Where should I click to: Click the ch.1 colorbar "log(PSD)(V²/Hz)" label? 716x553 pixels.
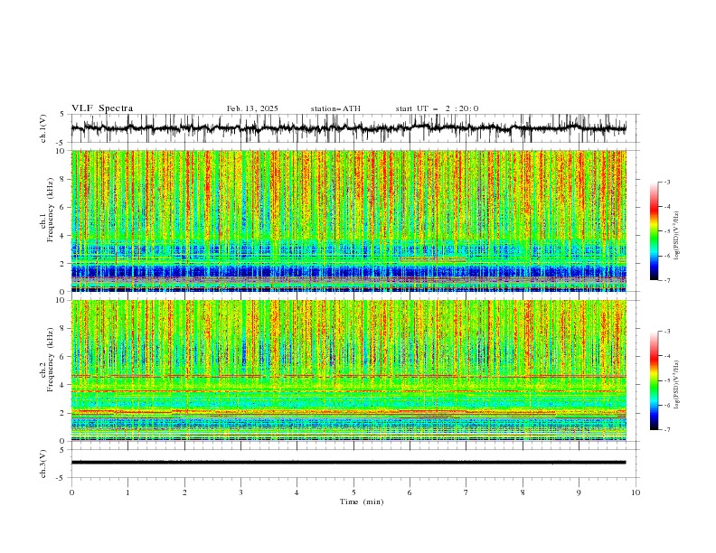tap(676, 236)
